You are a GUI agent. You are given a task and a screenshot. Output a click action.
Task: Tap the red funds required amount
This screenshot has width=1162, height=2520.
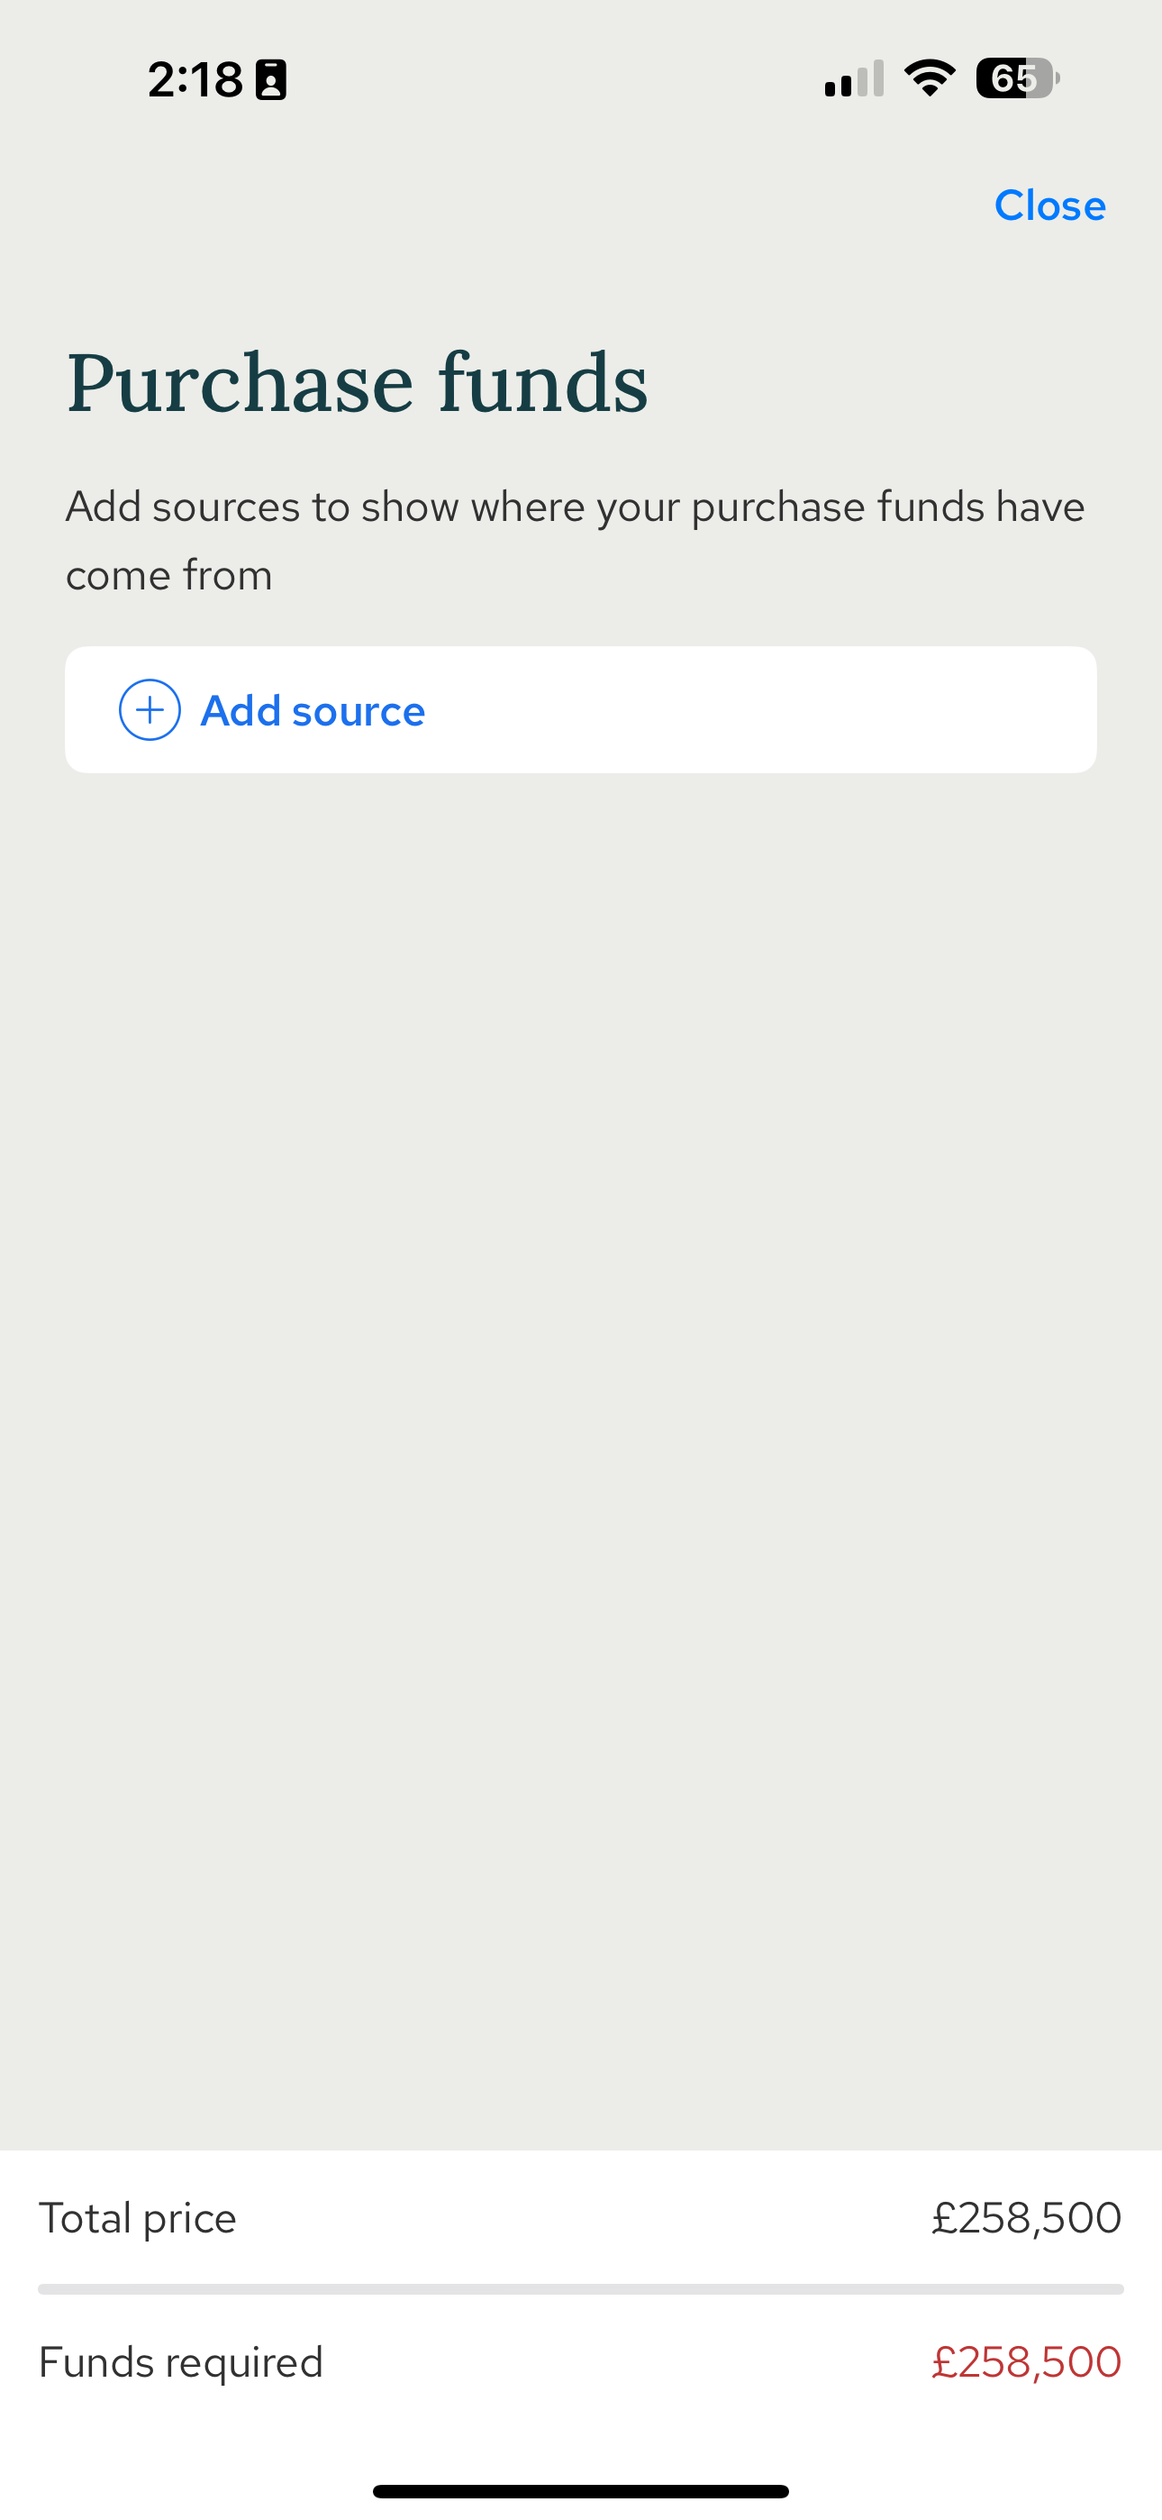point(1026,2361)
